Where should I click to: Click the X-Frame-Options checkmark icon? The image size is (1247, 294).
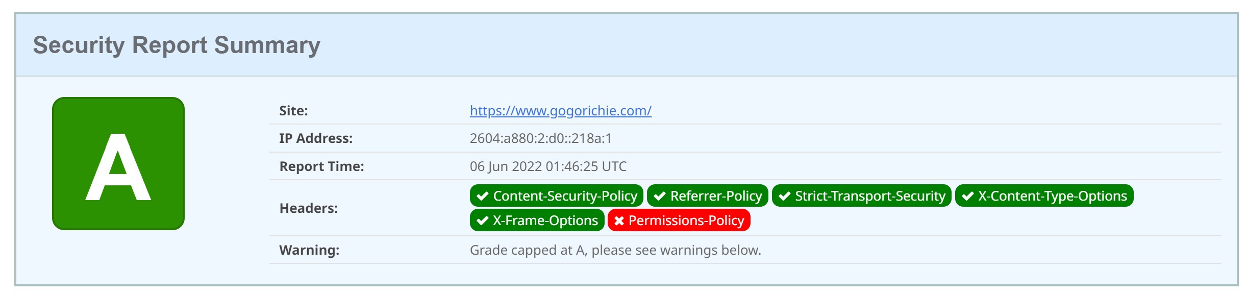click(482, 220)
